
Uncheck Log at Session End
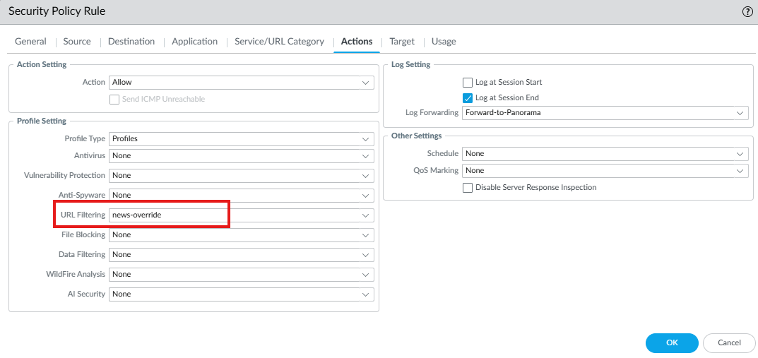(x=467, y=98)
